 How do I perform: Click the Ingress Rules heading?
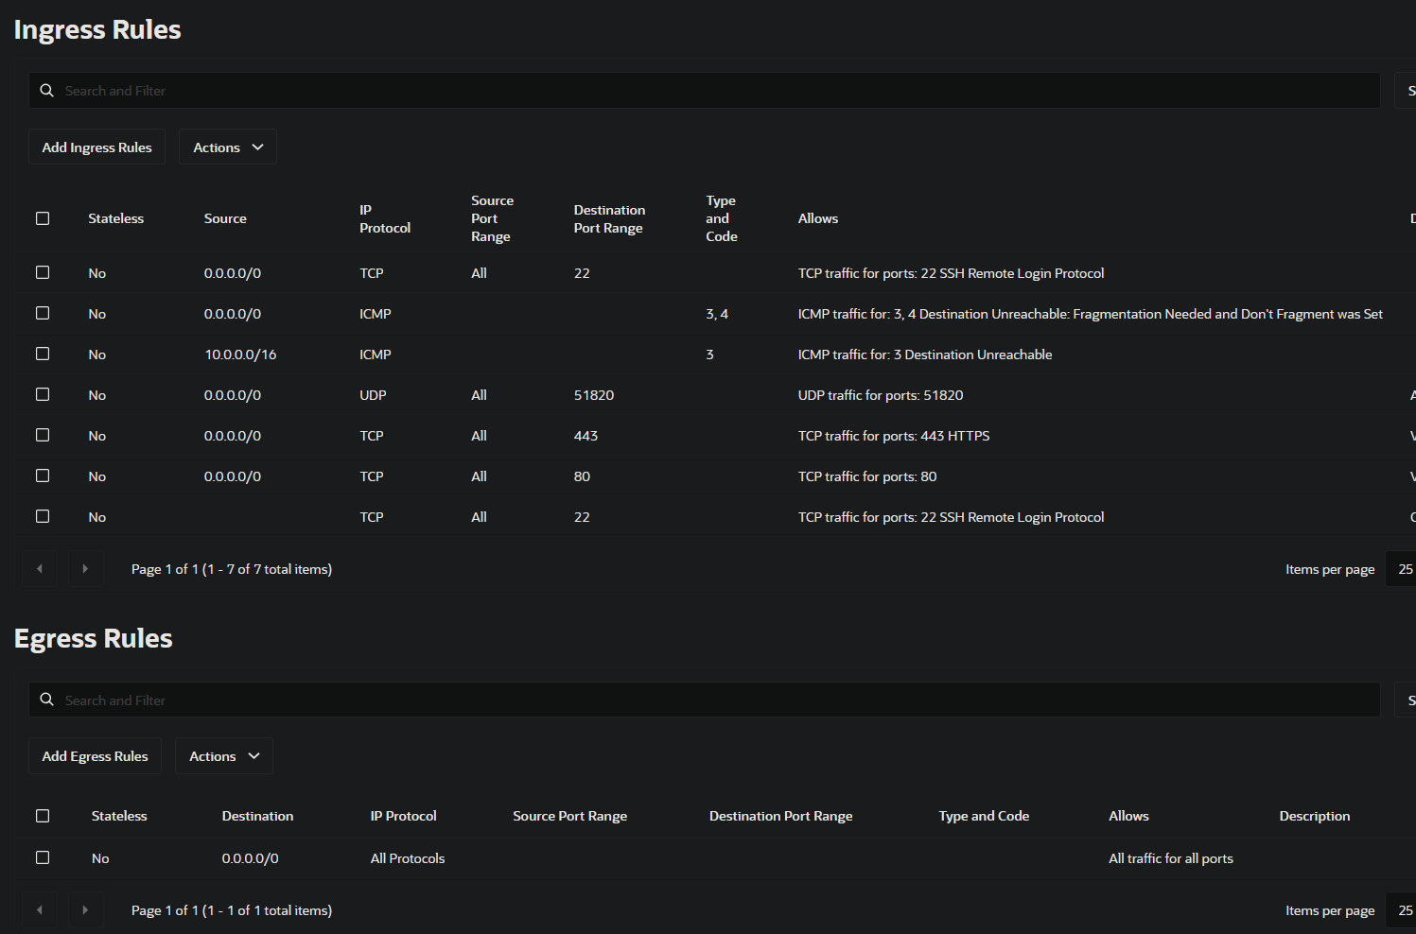(97, 30)
